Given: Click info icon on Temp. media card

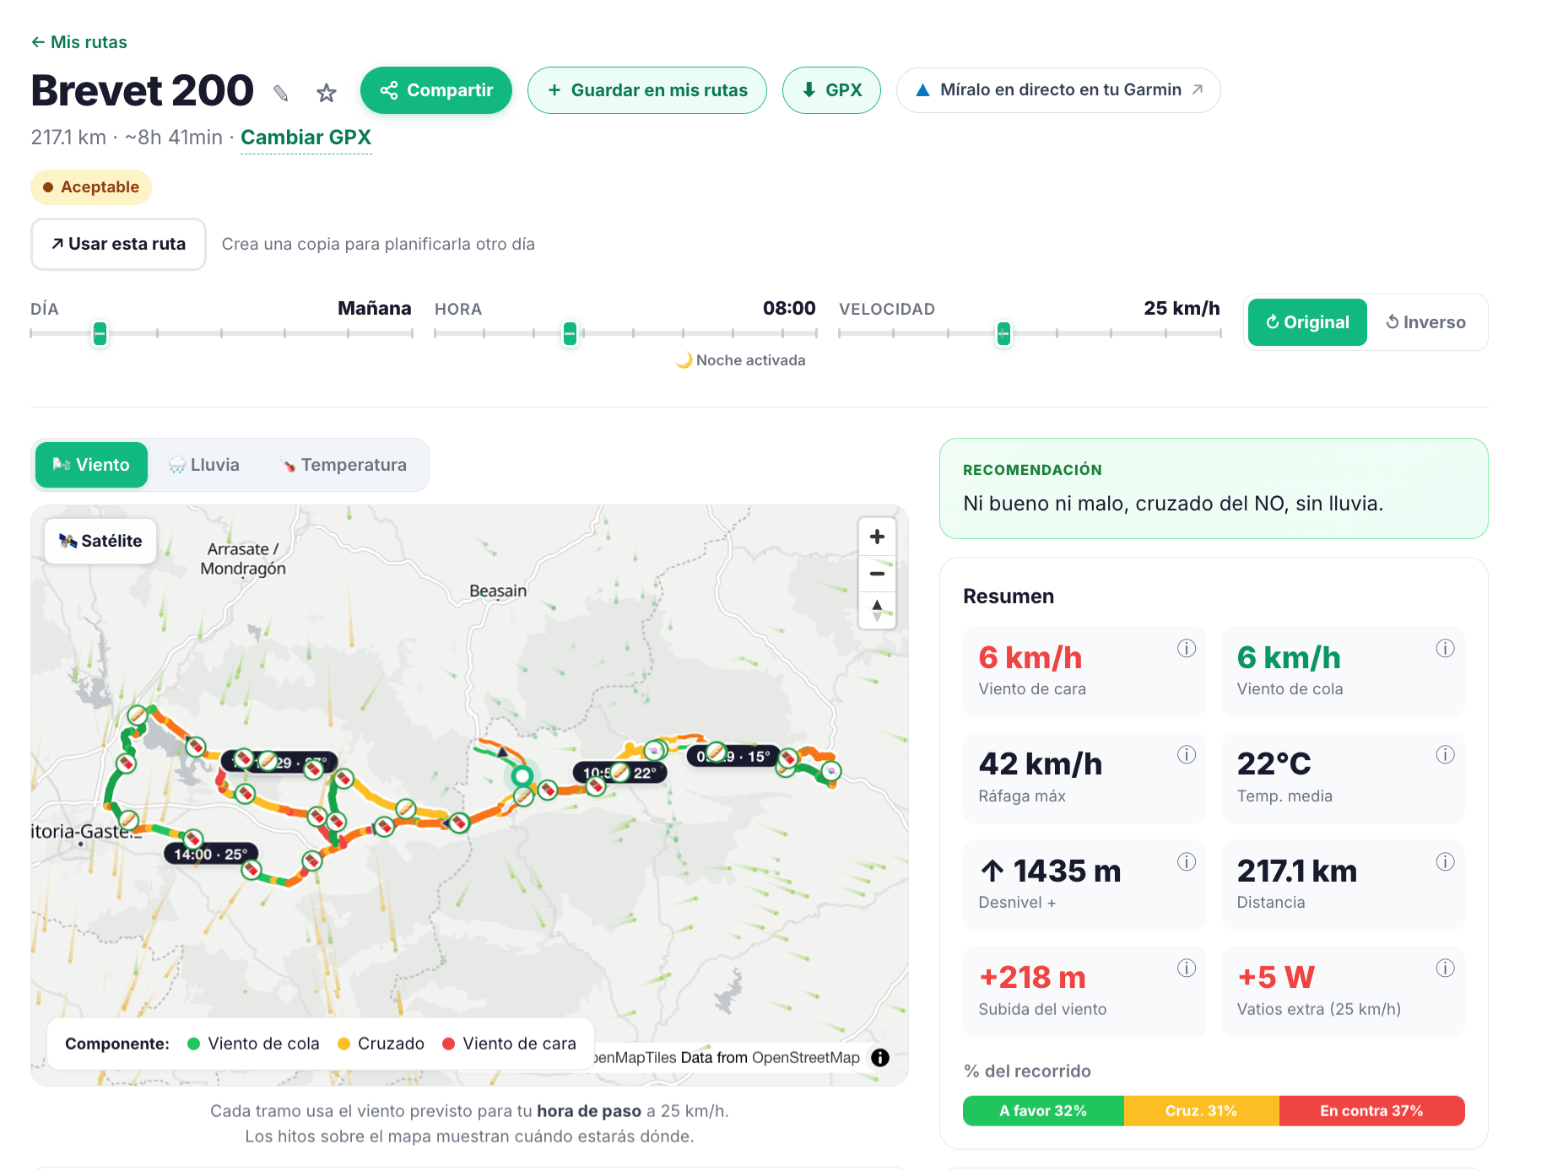Looking at the screenshot, I should [1446, 754].
